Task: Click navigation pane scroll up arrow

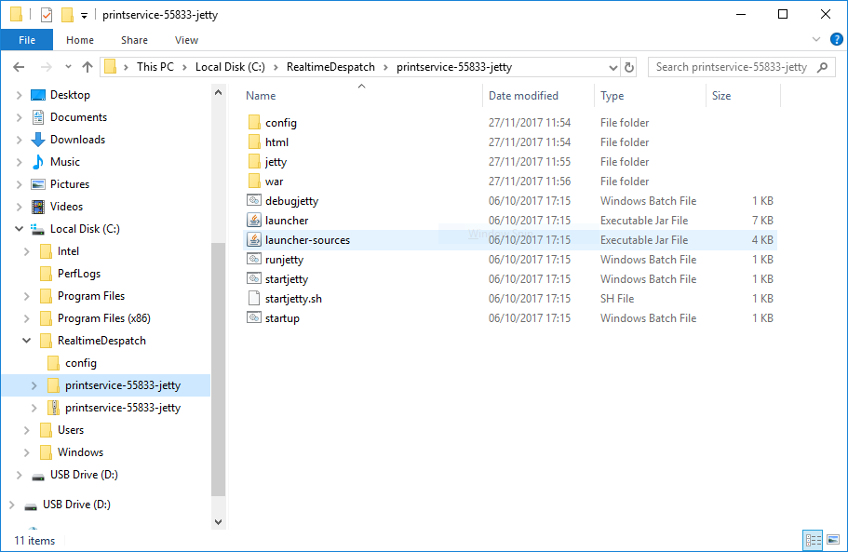Action: [219, 92]
